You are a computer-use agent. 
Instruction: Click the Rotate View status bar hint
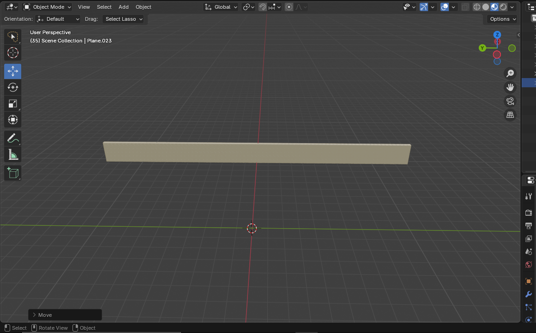click(x=49, y=328)
